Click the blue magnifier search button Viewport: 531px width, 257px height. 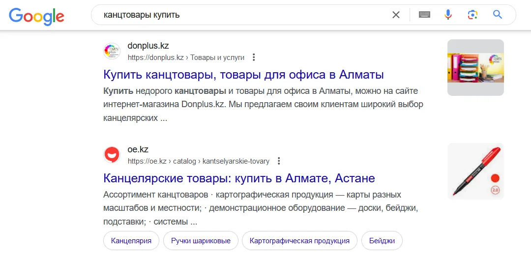[x=497, y=14]
